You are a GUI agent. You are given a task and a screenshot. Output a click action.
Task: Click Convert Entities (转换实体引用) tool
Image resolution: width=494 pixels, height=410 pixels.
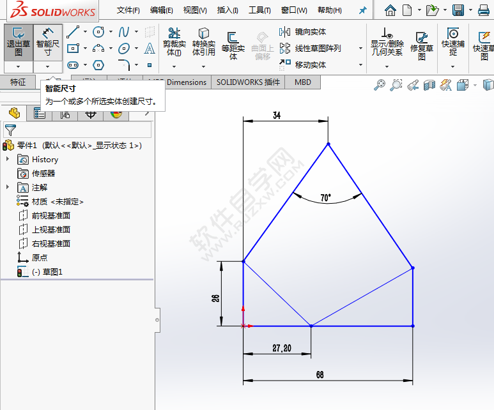[x=203, y=42]
